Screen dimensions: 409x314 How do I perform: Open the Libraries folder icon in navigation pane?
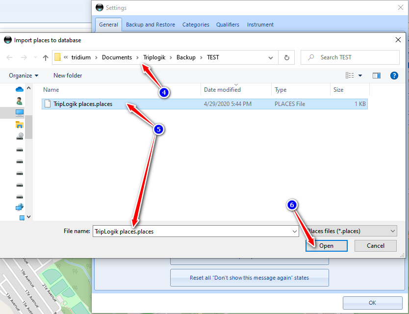click(19, 125)
